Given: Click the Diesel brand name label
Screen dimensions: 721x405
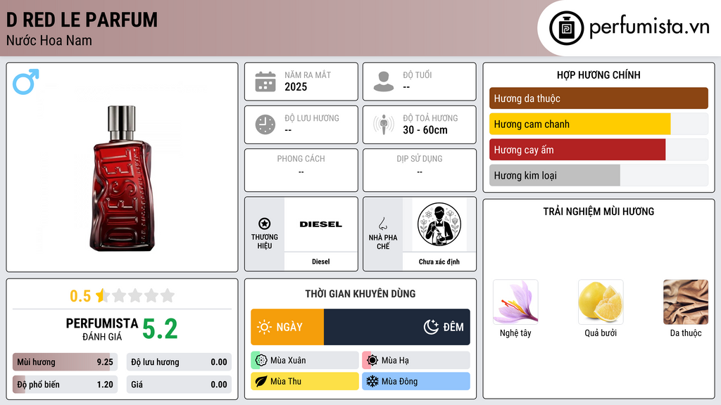Looking at the screenshot, I should (x=321, y=262).
